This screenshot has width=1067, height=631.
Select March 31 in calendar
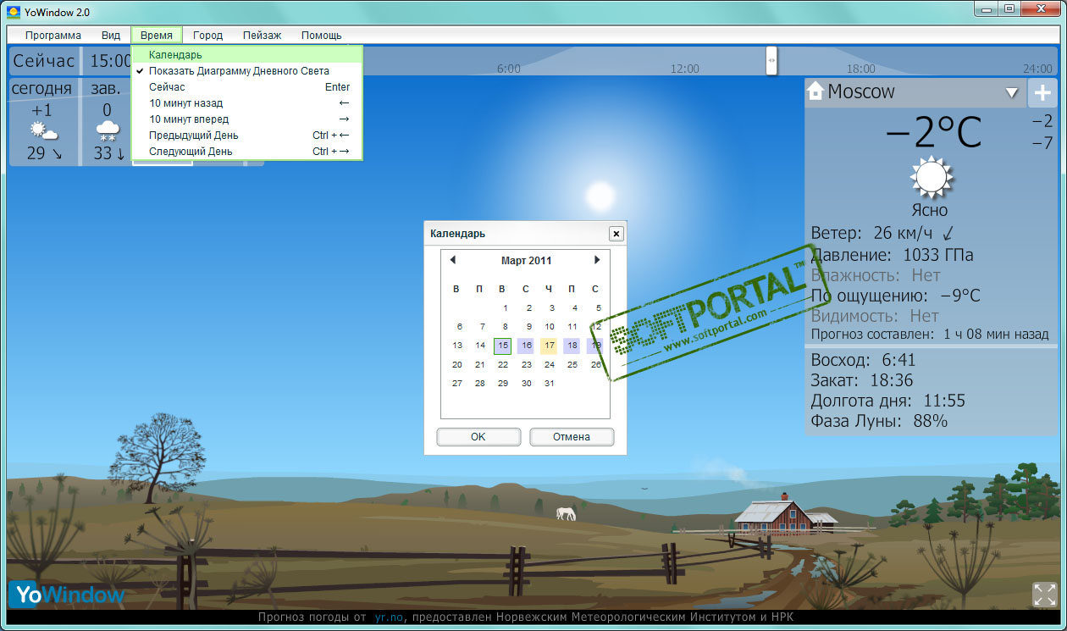[550, 383]
